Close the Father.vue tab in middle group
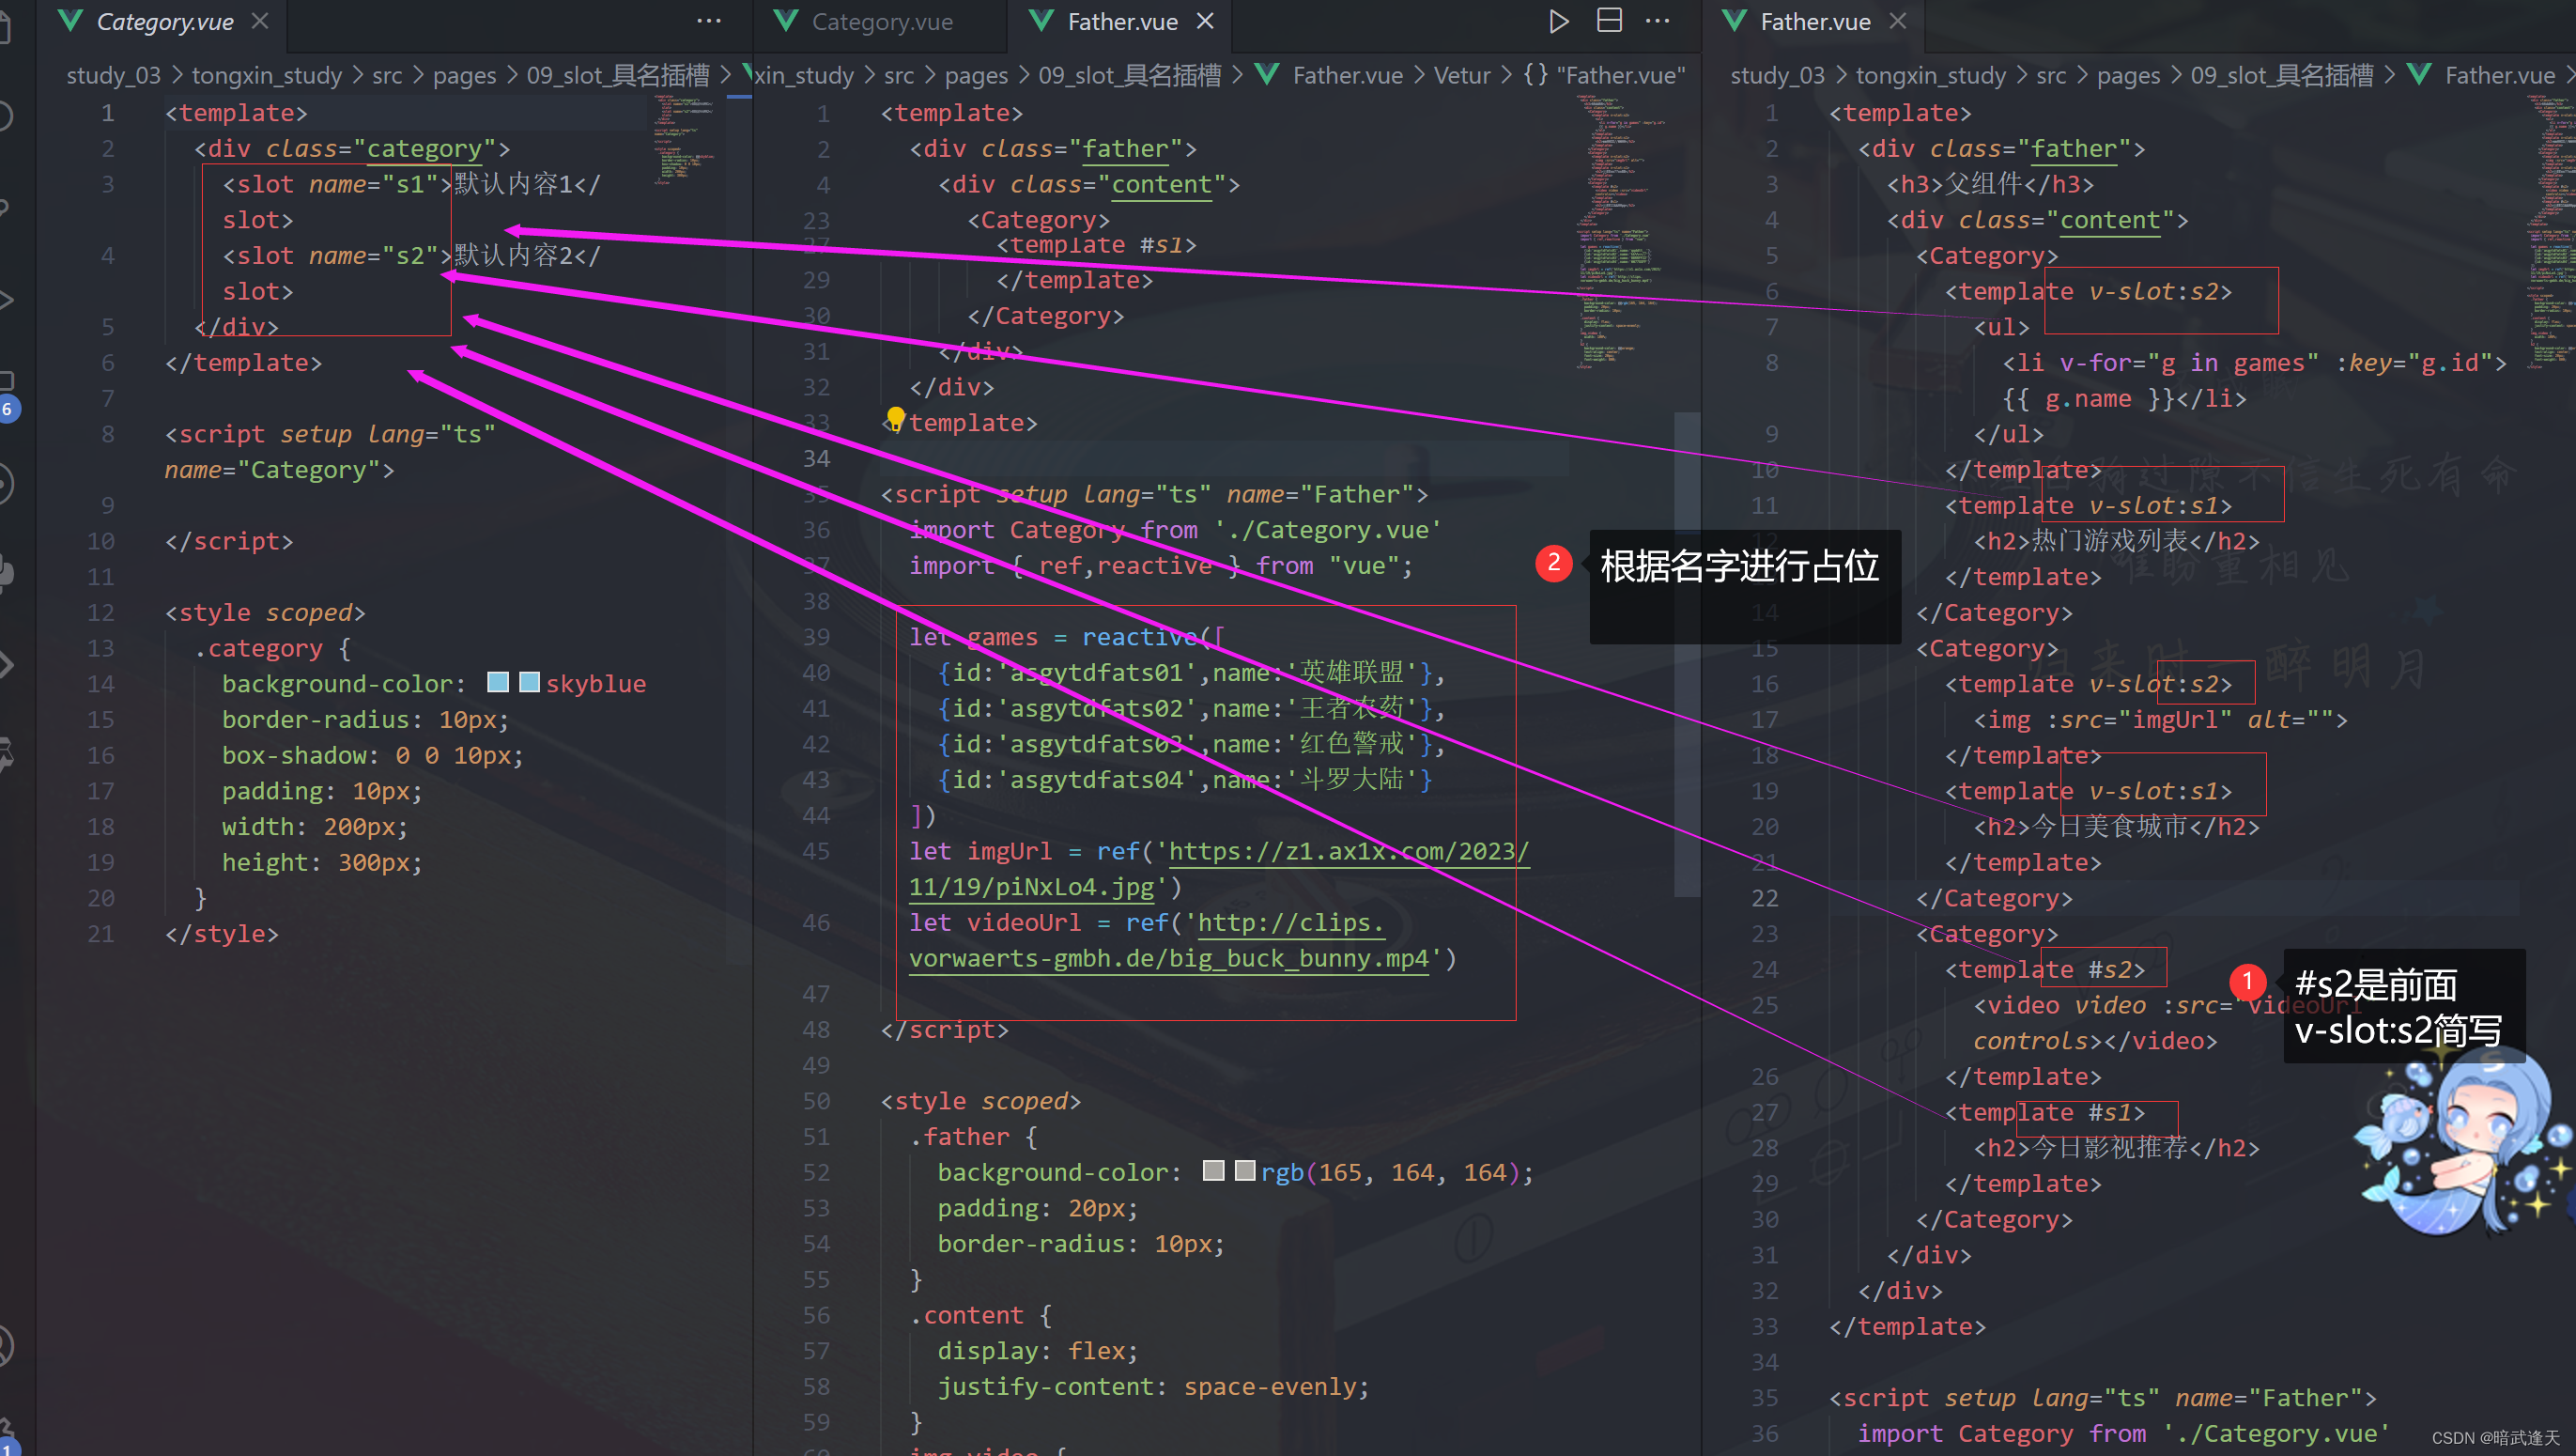The image size is (2576, 1456). [x=1206, y=21]
